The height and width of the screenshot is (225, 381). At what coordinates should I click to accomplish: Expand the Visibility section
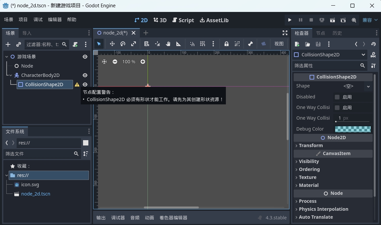coord(309,161)
